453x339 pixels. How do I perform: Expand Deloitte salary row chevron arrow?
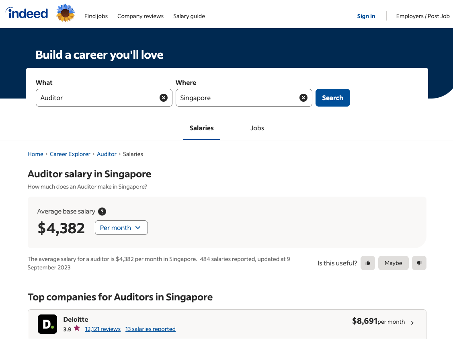(412, 323)
